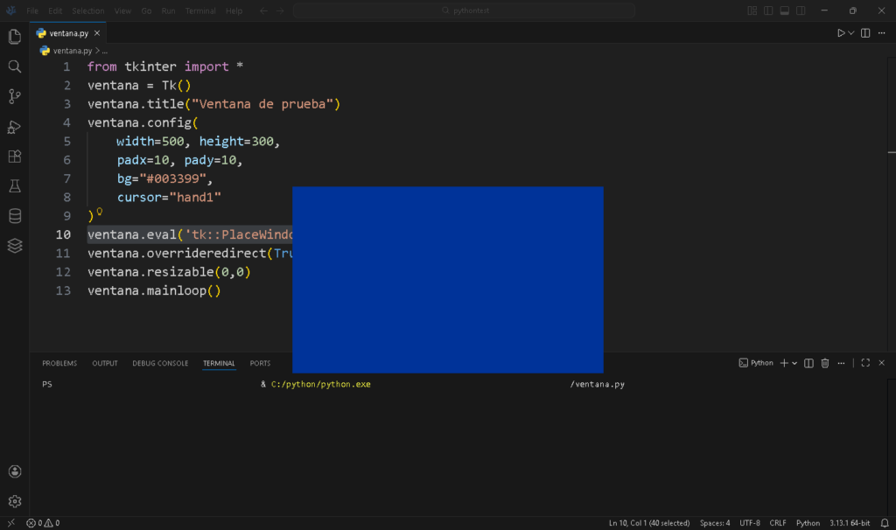The image size is (896, 530).
Task: Show errors and warnings count in status bar
Action: (43, 523)
